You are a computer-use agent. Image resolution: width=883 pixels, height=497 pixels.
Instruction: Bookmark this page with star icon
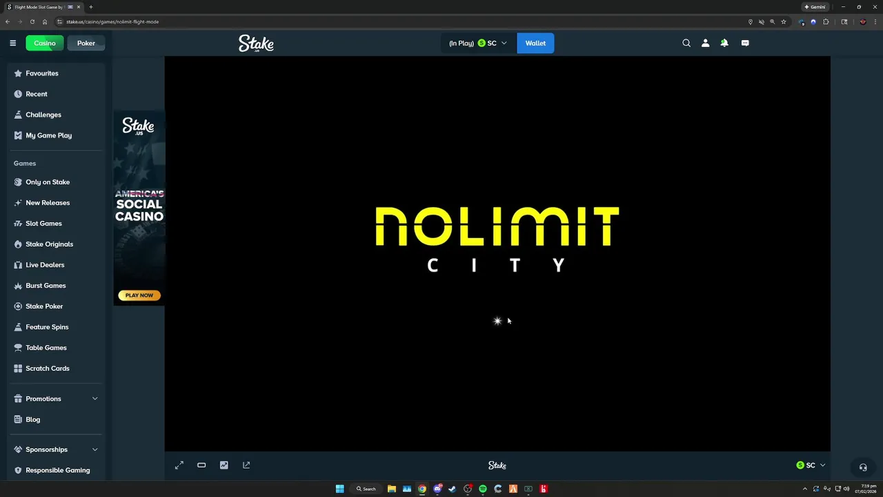point(784,21)
